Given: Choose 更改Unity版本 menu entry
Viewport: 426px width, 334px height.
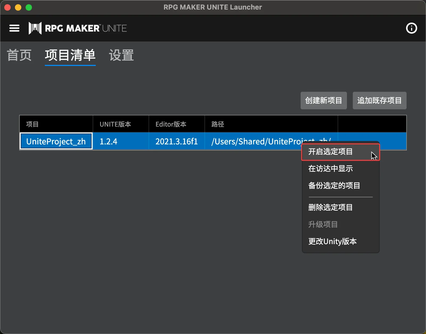Looking at the screenshot, I should click(341, 241).
